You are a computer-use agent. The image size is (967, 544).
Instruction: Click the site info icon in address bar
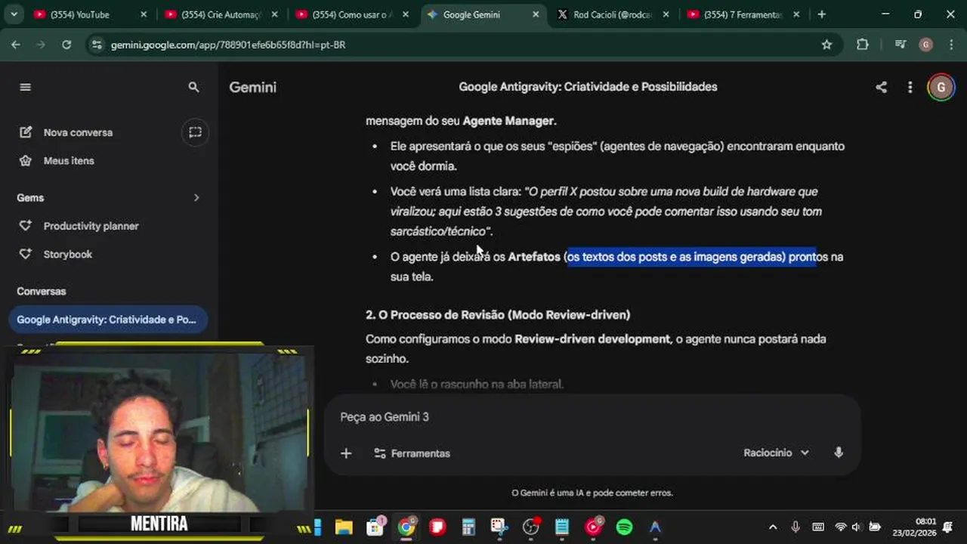[96, 45]
